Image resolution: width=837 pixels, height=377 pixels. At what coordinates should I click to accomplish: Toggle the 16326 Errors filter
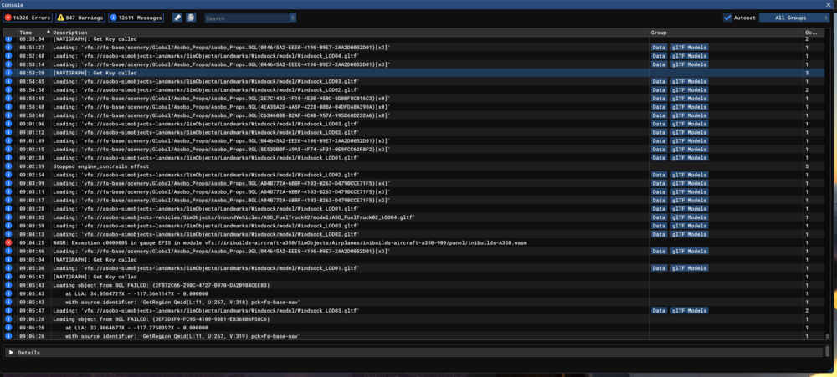28,18
